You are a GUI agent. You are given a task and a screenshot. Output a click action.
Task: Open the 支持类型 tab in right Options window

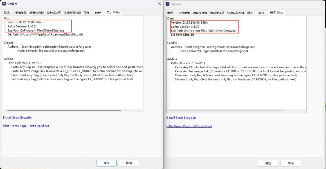click(x=185, y=13)
